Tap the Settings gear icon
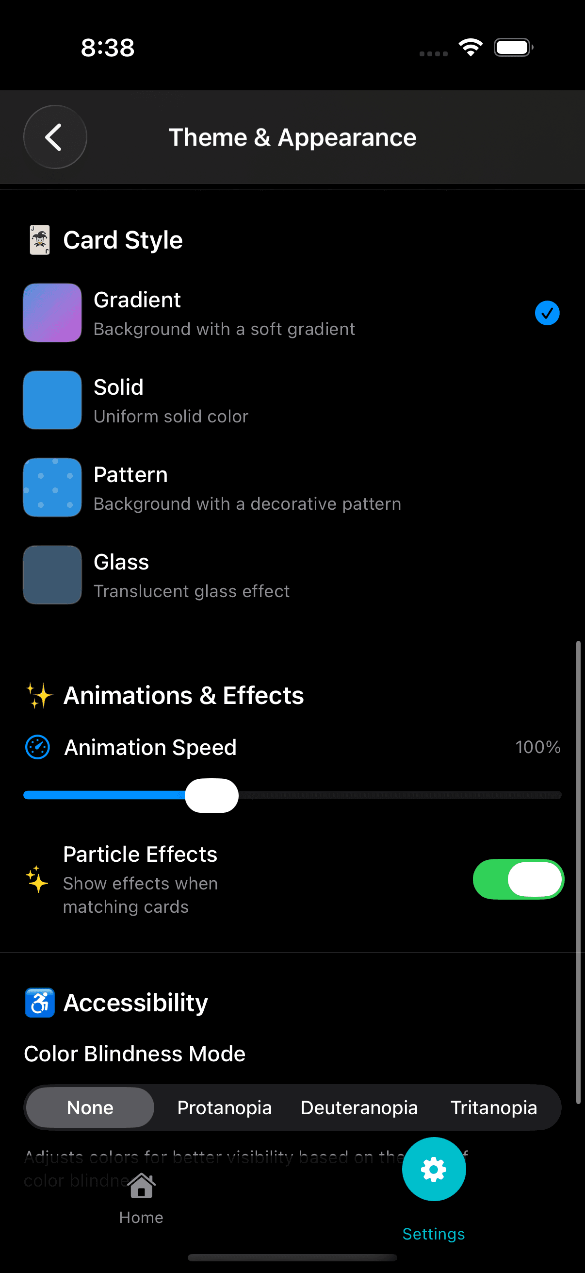585x1273 pixels. pyautogui.click(x=434, y=1169)
